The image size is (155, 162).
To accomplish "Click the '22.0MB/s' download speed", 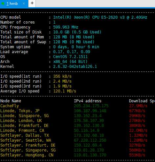I will click(x=138, y=131).
